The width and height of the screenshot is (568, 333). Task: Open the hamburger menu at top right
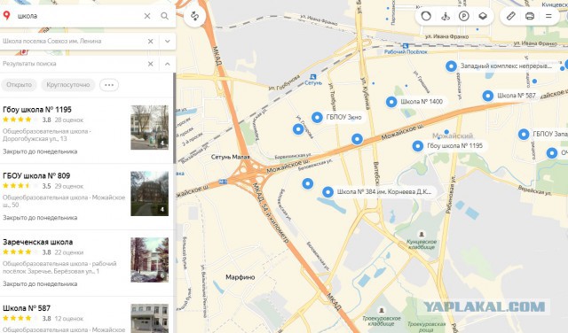[x=548, y=16]
